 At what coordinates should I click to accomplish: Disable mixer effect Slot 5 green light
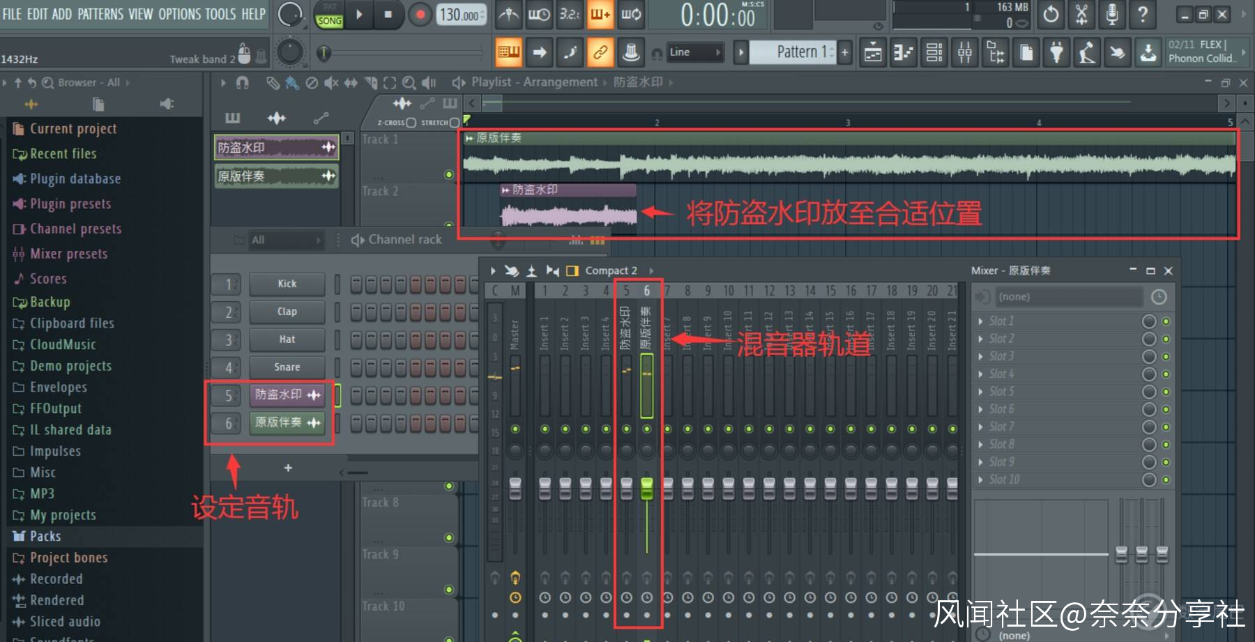(x=1166, y=392)
